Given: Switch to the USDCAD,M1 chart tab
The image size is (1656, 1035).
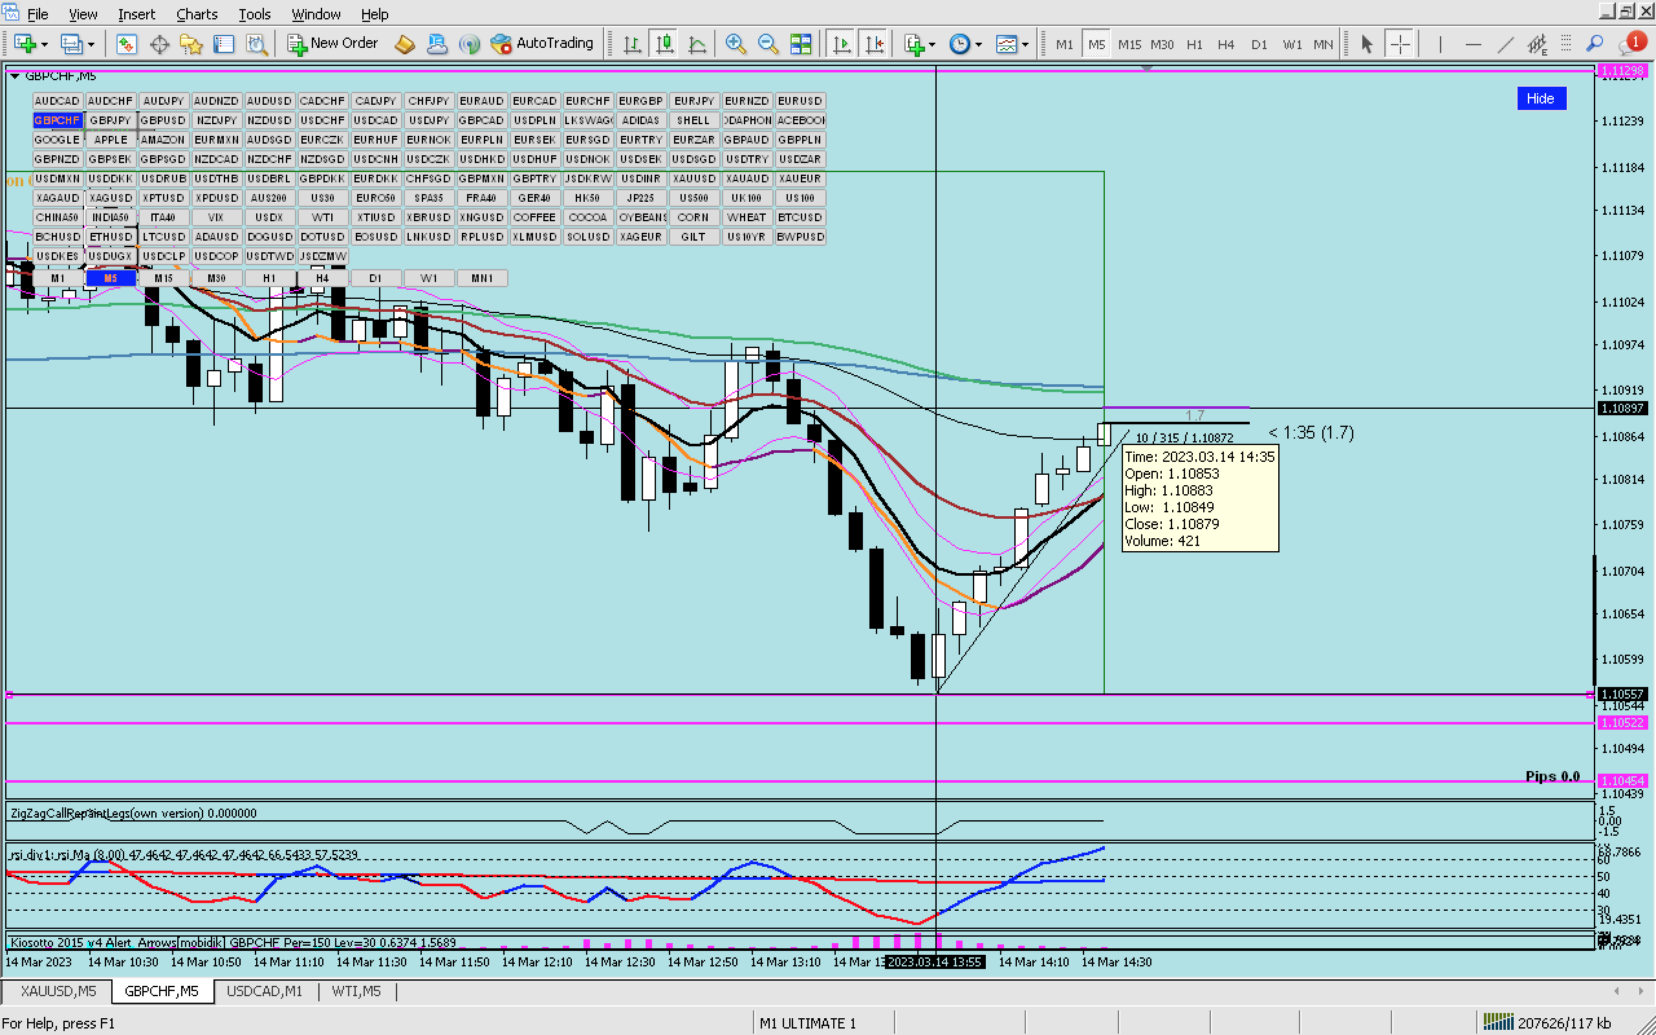Looking at the screenshot, I should pyautogui.click(x=264, y=990).
